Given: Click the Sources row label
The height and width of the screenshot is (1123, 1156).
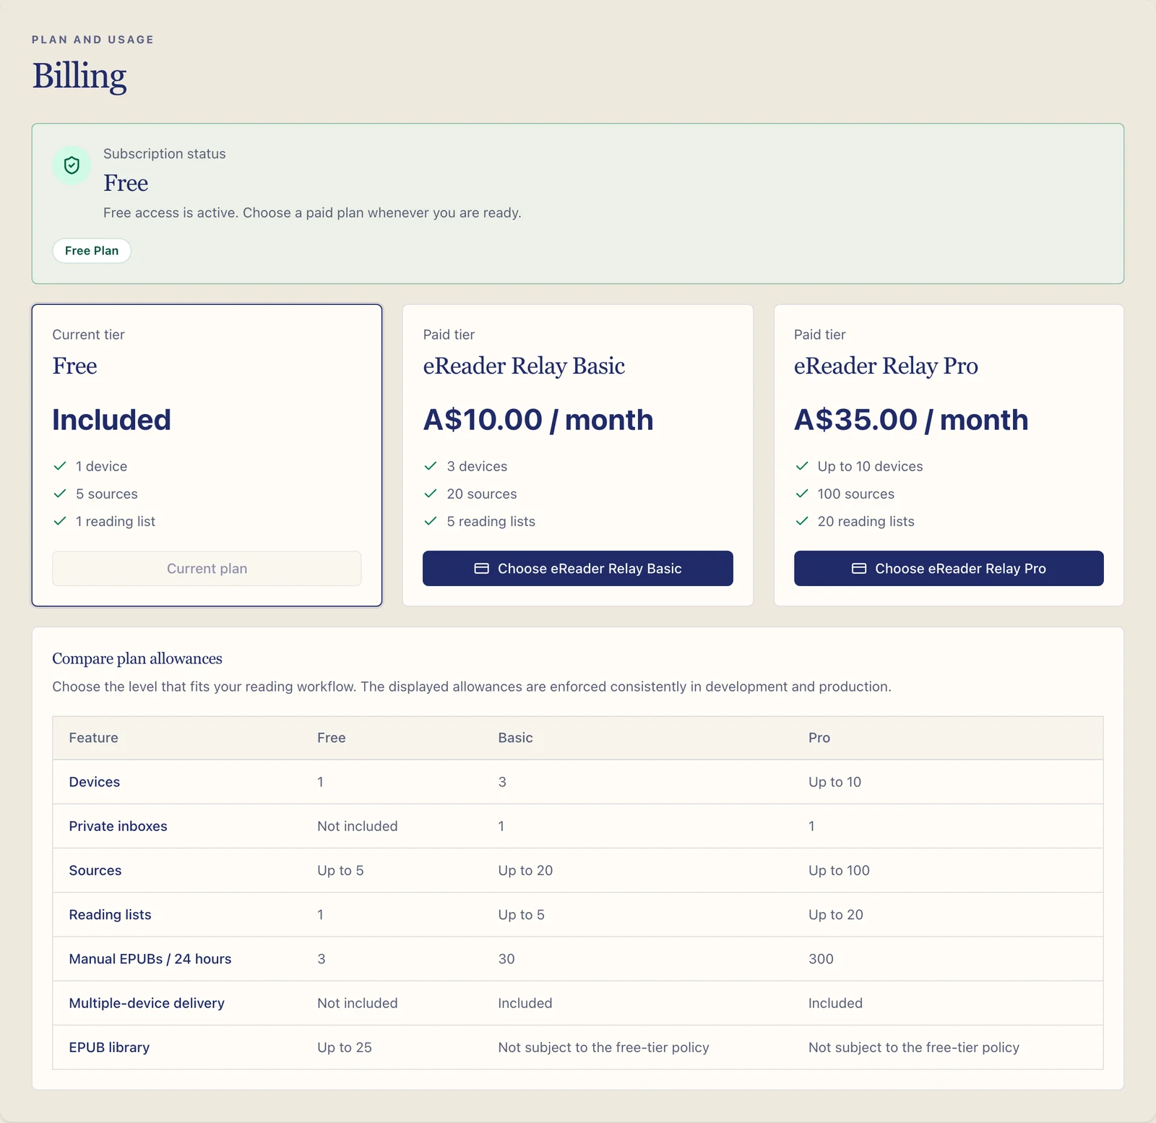Looking at the screenshot, I should pyautogui.click(x=95, y=871).
